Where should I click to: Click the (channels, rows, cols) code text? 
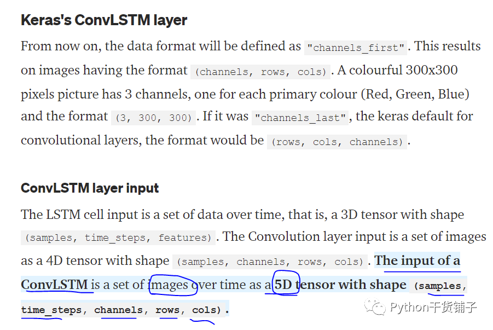click(260, 72)
